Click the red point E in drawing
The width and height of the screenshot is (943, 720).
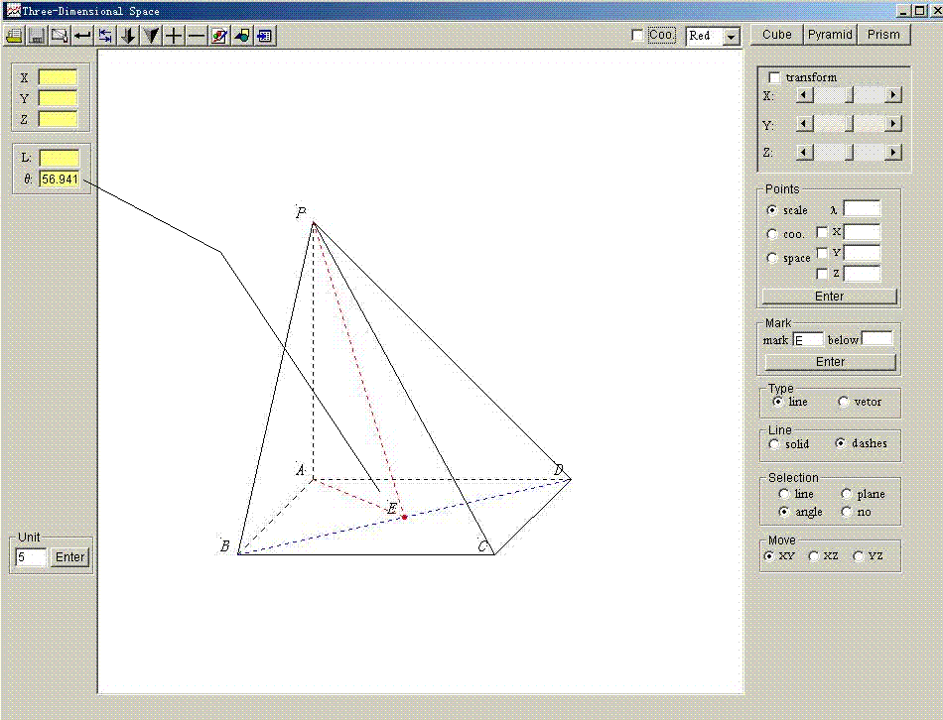coord(405,517)
